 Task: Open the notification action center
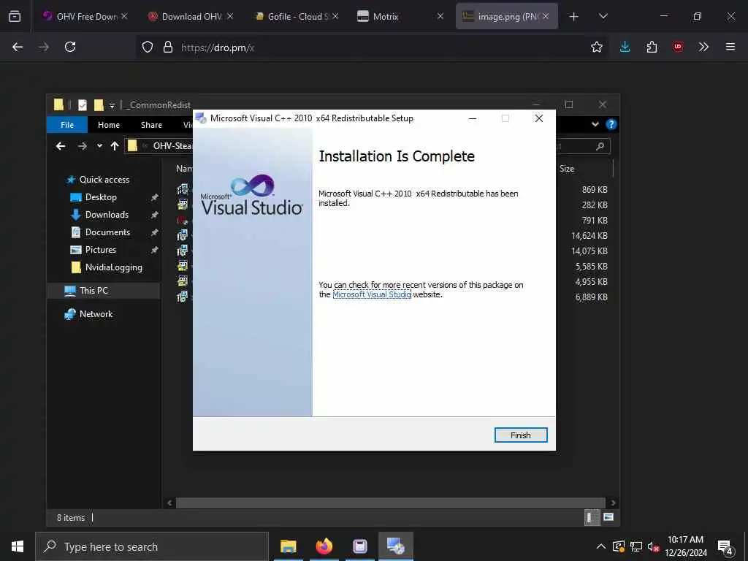725,548
